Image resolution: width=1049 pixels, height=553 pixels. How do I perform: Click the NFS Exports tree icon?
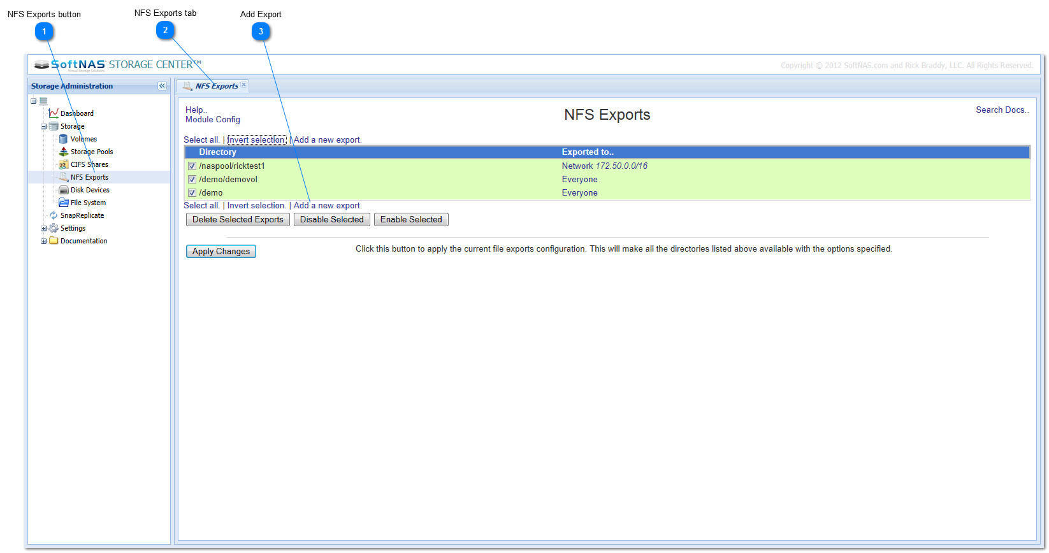point(63,177)
